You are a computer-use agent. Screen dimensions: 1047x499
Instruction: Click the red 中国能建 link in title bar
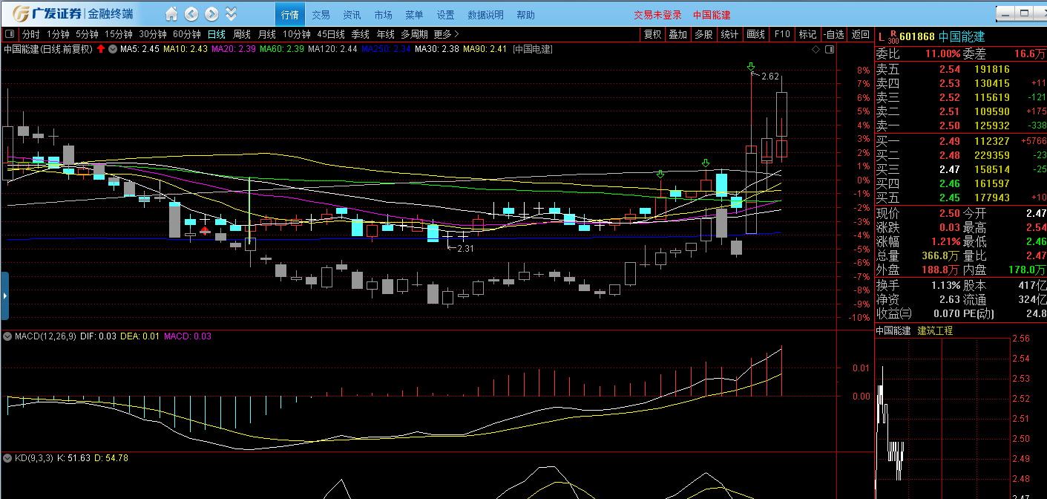[712, 15]
